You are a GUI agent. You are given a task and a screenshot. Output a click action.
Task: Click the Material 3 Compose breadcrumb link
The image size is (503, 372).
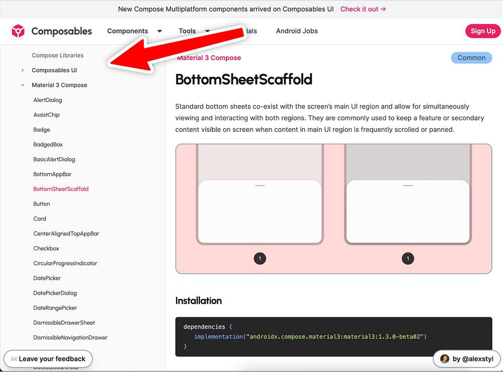[x=209, y=58]
